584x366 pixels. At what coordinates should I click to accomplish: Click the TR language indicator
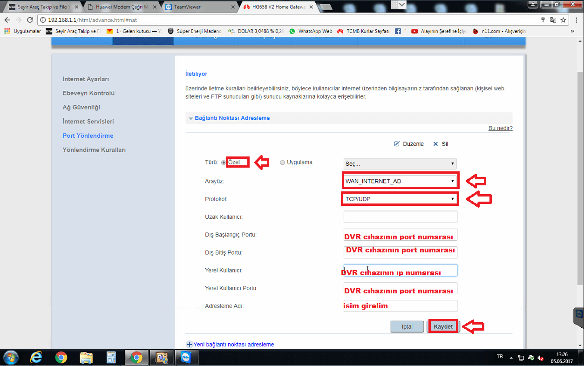500,356
